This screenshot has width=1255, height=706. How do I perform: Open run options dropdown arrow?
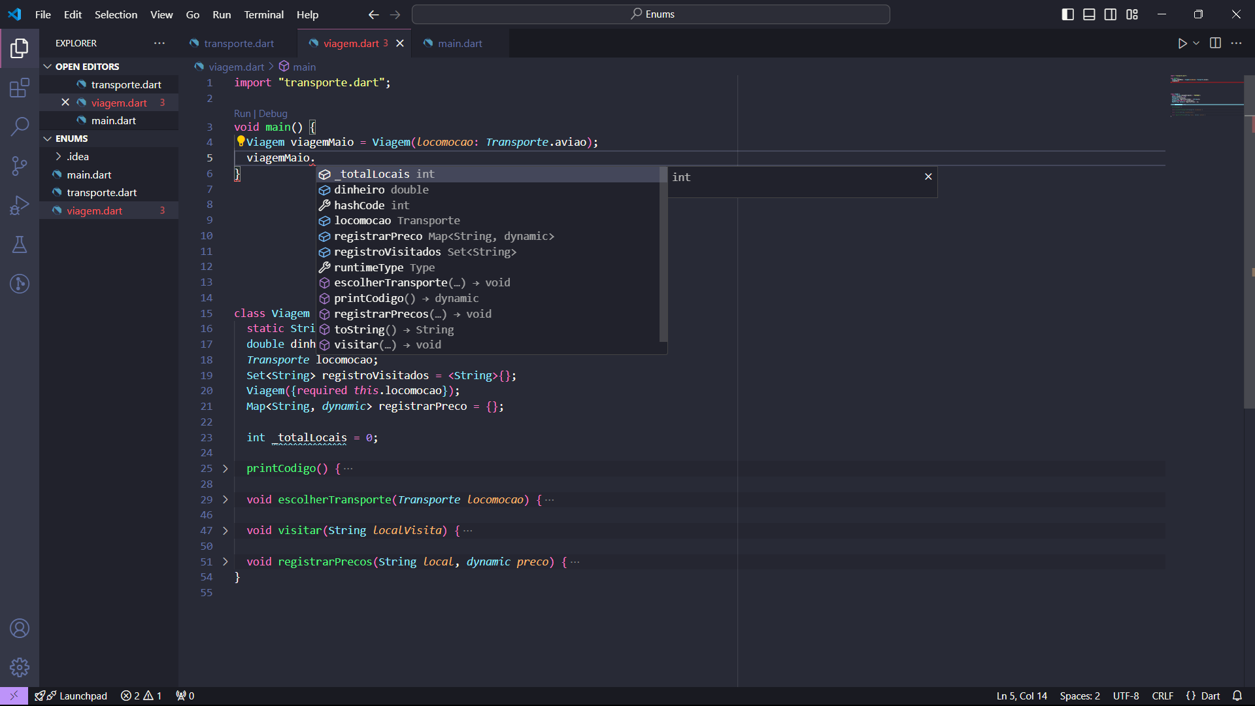click(1196, 43)
